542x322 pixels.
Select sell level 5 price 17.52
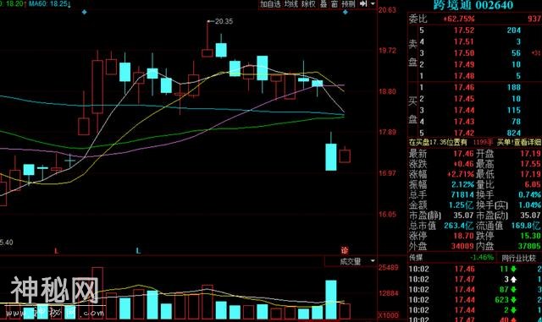tap(464, 30)
